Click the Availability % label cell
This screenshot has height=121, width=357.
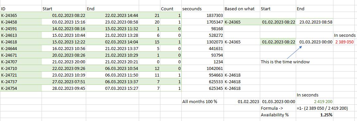tap(278, 115)
